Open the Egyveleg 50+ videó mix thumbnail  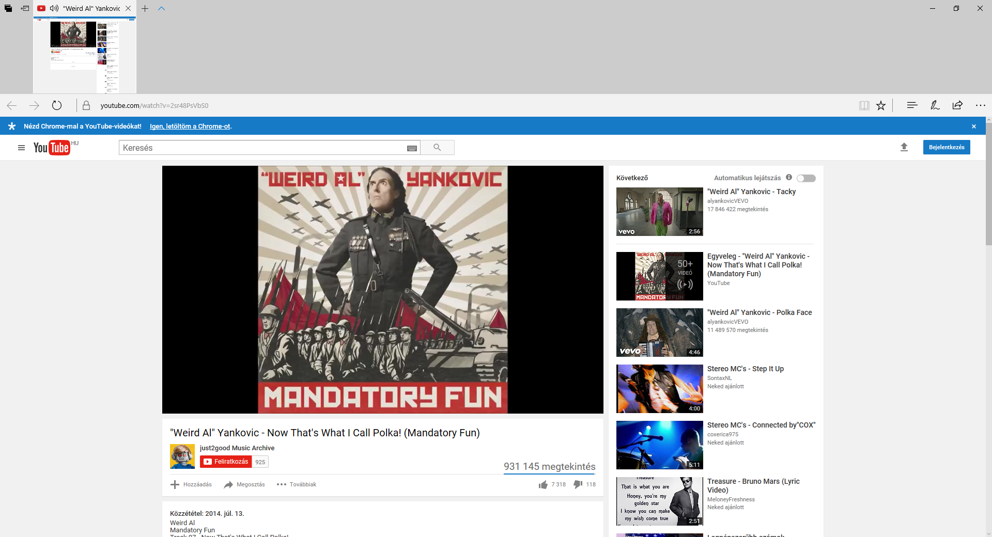(x=660, y=276)
